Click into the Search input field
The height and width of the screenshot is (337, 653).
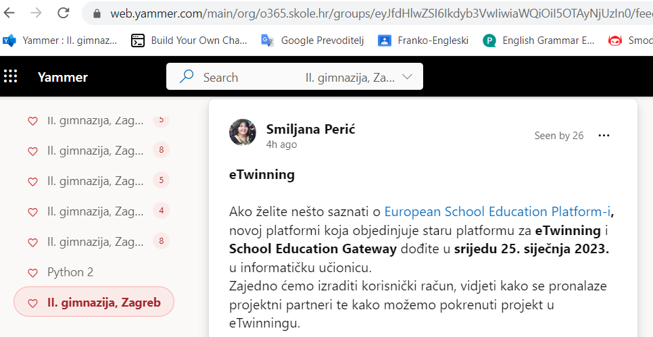[250, 77]
